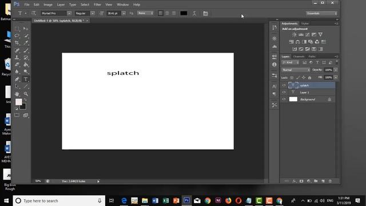This screenshot has height=206, width=366.
Task: Toggle lock image pixels
Action: pyautogui.click(x=298, y=78)
